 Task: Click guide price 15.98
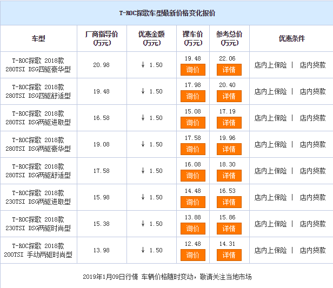101,197
